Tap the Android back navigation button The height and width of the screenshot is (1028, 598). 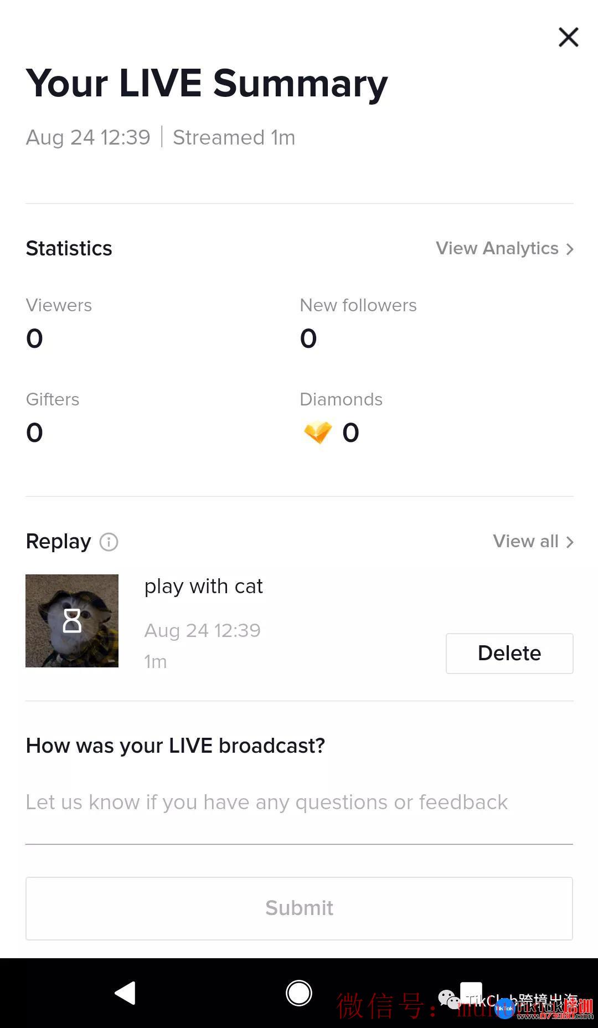pyautogui.click(x=125, y=993)
